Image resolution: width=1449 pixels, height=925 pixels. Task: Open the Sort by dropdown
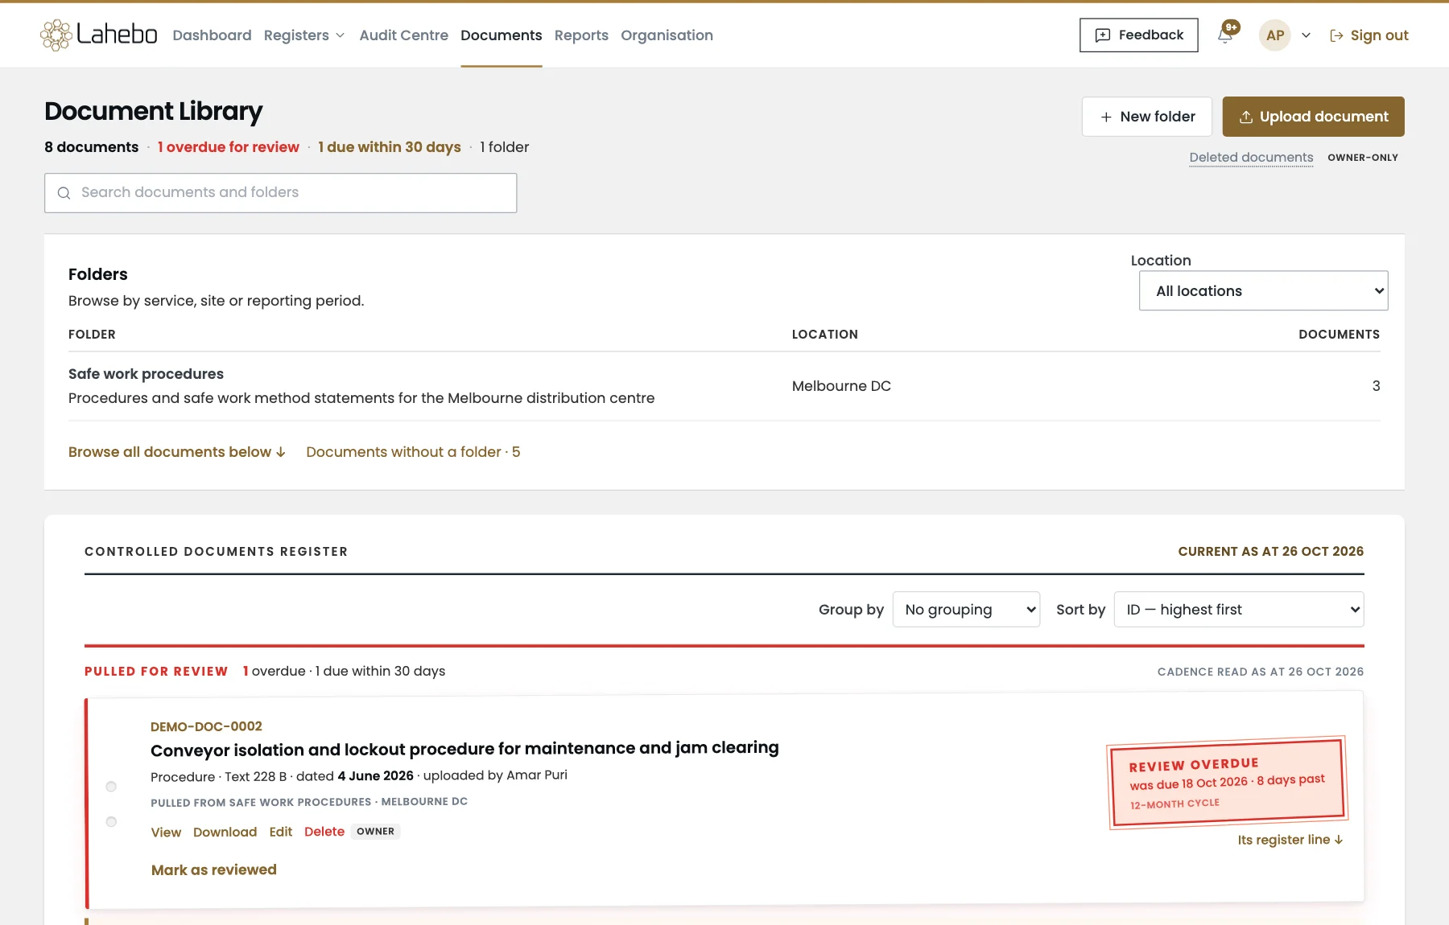pos(1239,610)
